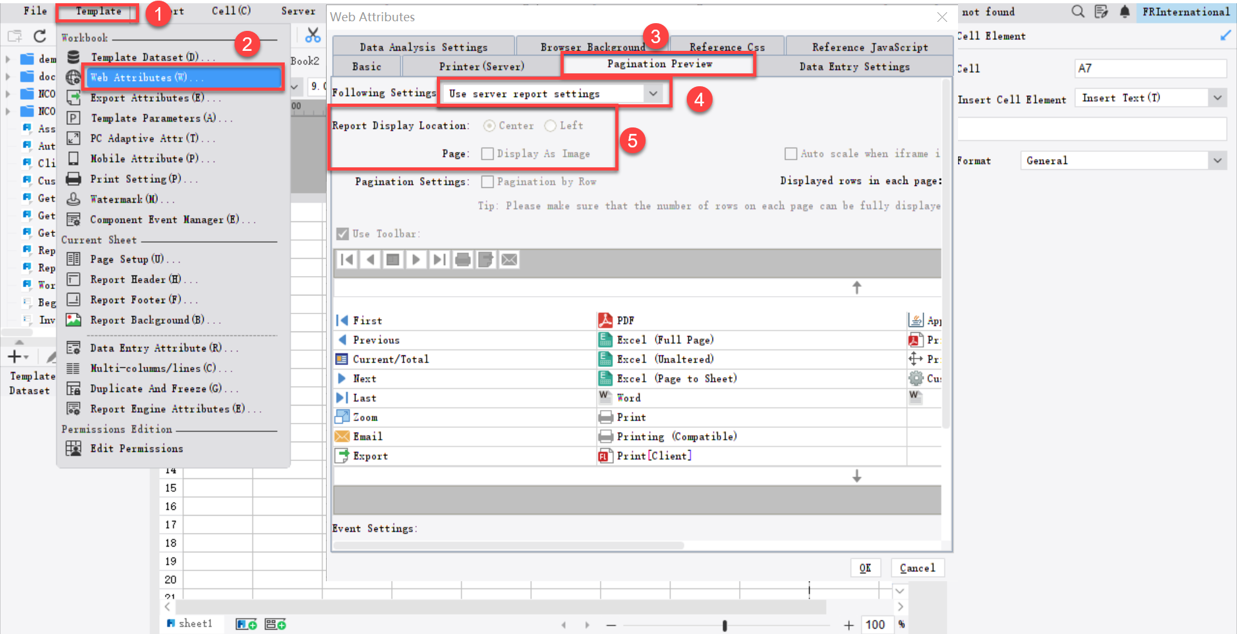Click the Previous page toolbar arrow
Screen dimensions: 1237x634
click(370, 259)
